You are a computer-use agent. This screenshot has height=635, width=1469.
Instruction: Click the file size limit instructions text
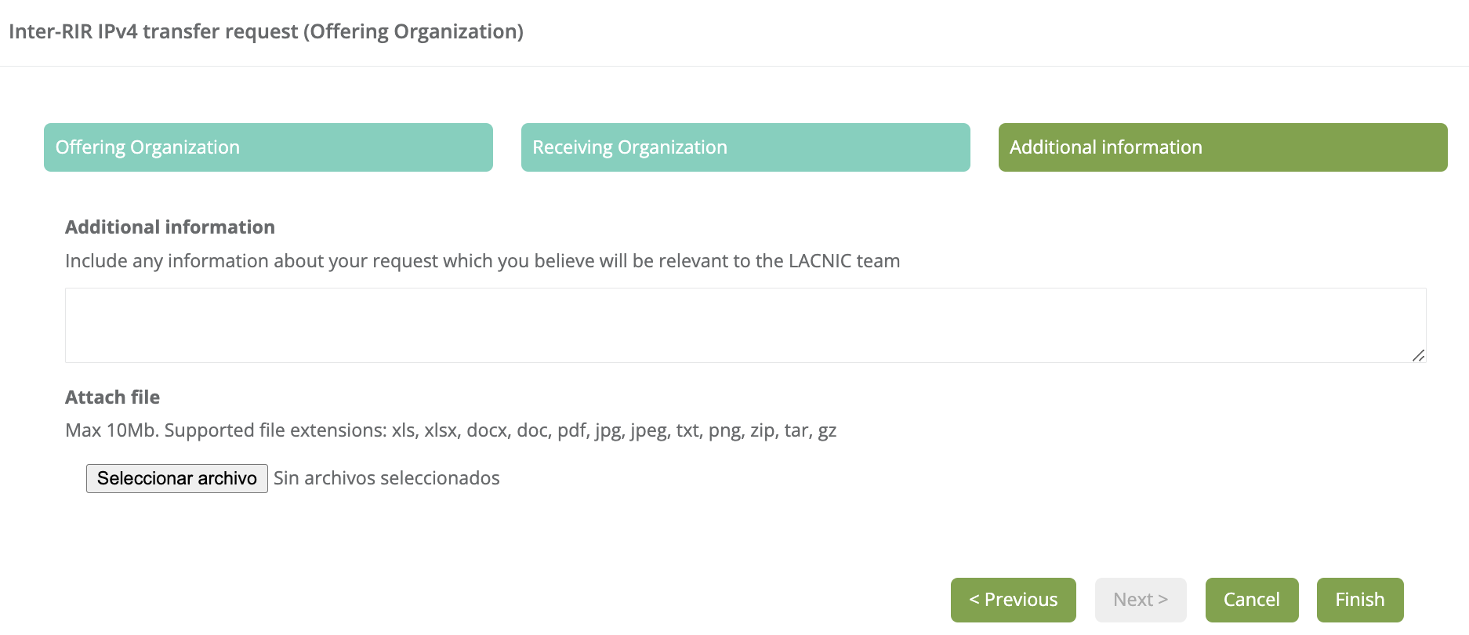(450, 430)
